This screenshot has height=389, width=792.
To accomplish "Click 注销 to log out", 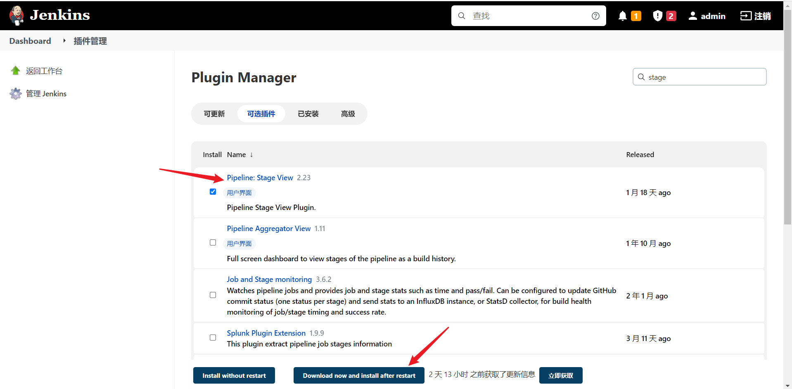I will 755,16.
